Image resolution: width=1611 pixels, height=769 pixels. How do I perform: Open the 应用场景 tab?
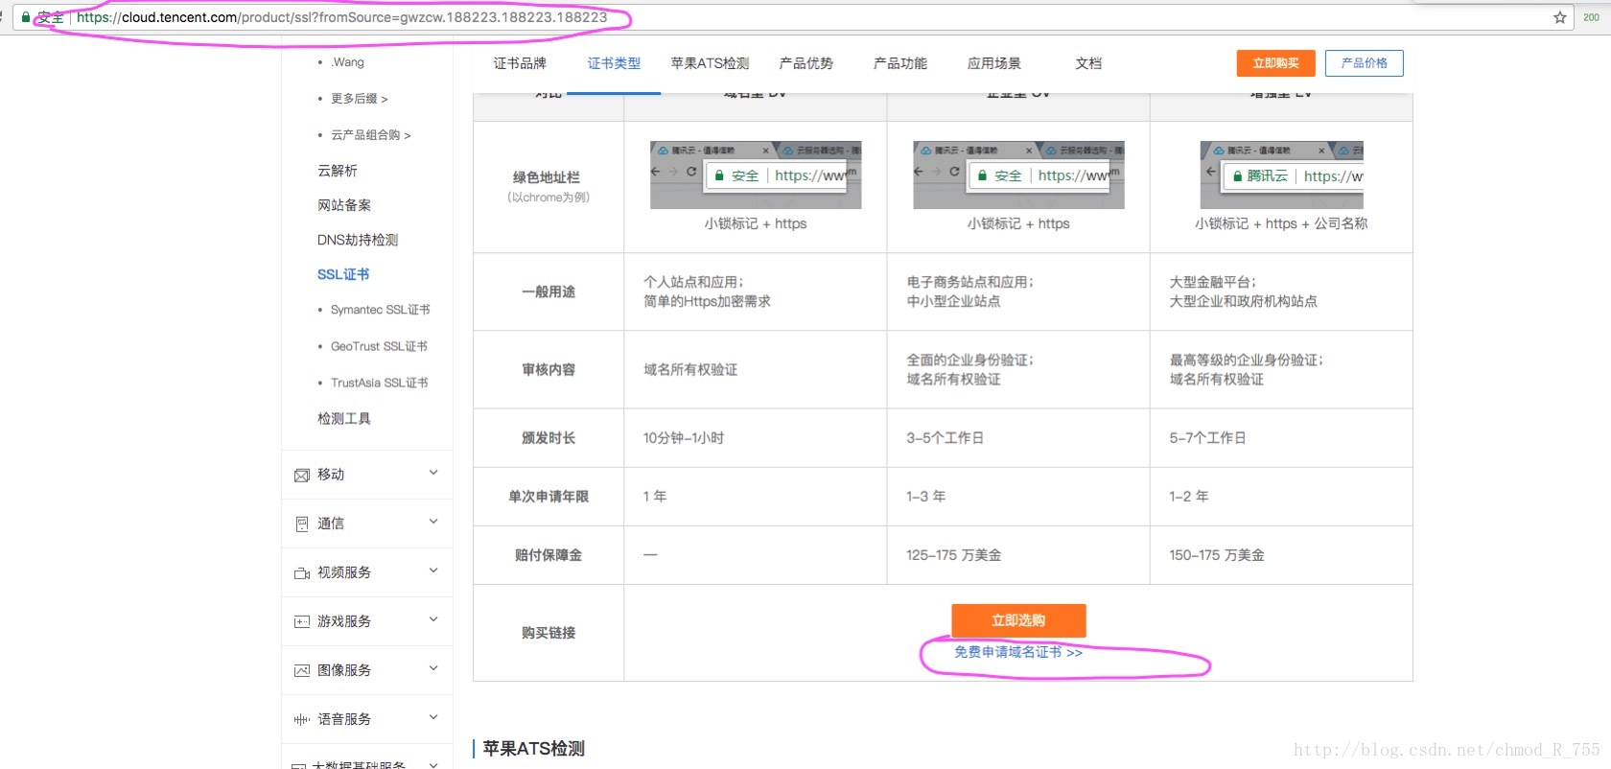point(994,63)
